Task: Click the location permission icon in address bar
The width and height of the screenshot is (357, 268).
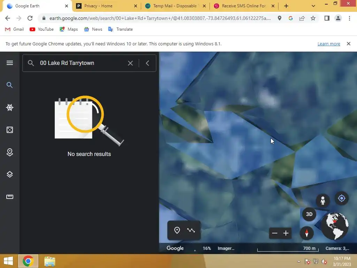Action: pyautogui.click(x=279, y=18)
